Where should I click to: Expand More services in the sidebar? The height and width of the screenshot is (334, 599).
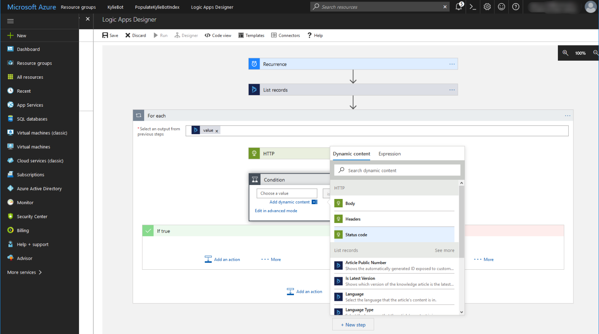click(x=25, y=272)
